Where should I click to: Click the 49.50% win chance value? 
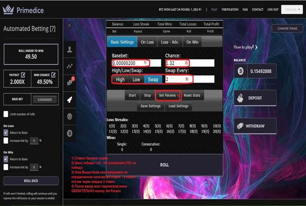45,82
